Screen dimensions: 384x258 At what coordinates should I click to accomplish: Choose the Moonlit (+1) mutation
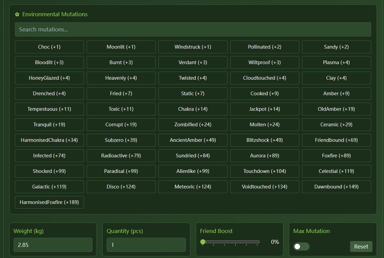tap(121, 47)
